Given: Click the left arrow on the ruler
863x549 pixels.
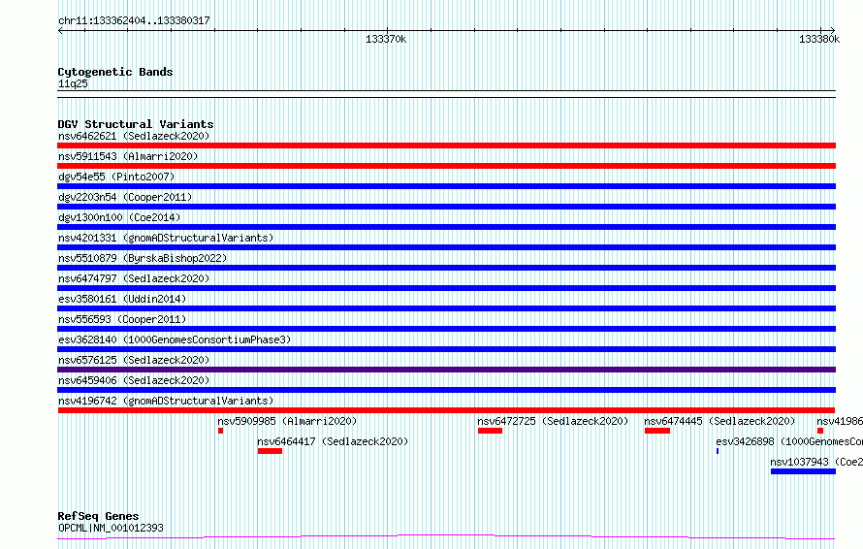Looking at the screenshot, I should (60, 31).
